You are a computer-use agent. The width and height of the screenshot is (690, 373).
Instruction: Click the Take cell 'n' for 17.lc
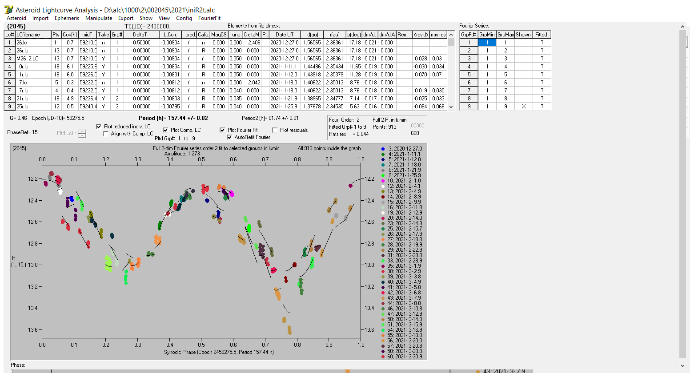103,83
